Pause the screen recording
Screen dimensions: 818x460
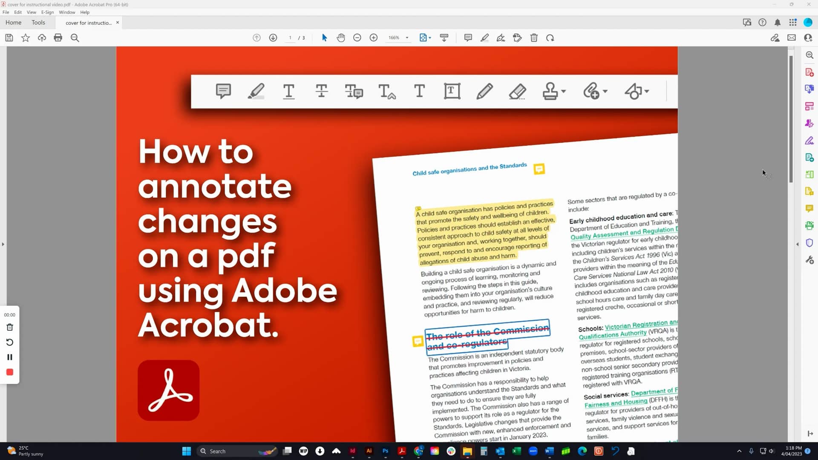coord(9,357)
